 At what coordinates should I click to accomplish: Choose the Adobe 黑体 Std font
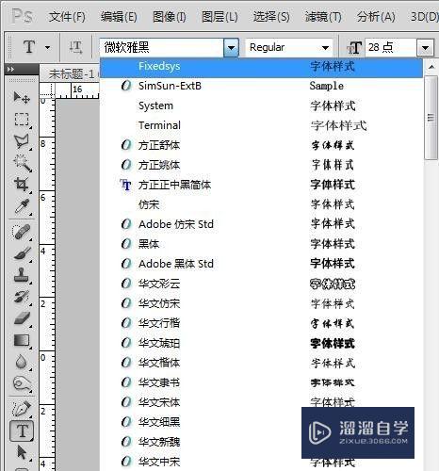(261, 264)
